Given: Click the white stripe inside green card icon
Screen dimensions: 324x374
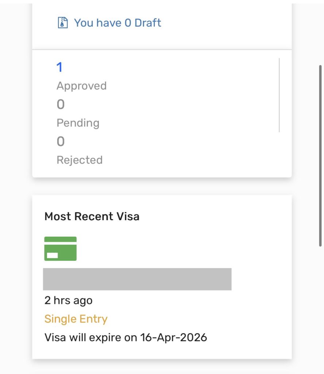Looking at the screenshot, I should [53, 255].
